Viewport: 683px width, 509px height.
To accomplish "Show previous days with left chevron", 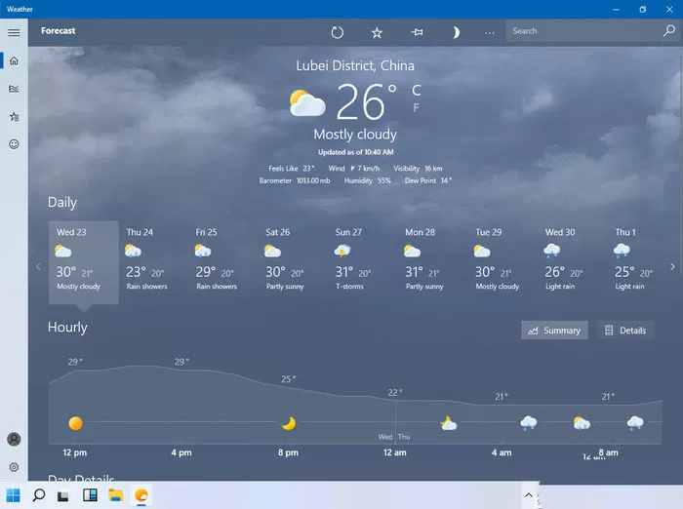I will coord(38,266).
